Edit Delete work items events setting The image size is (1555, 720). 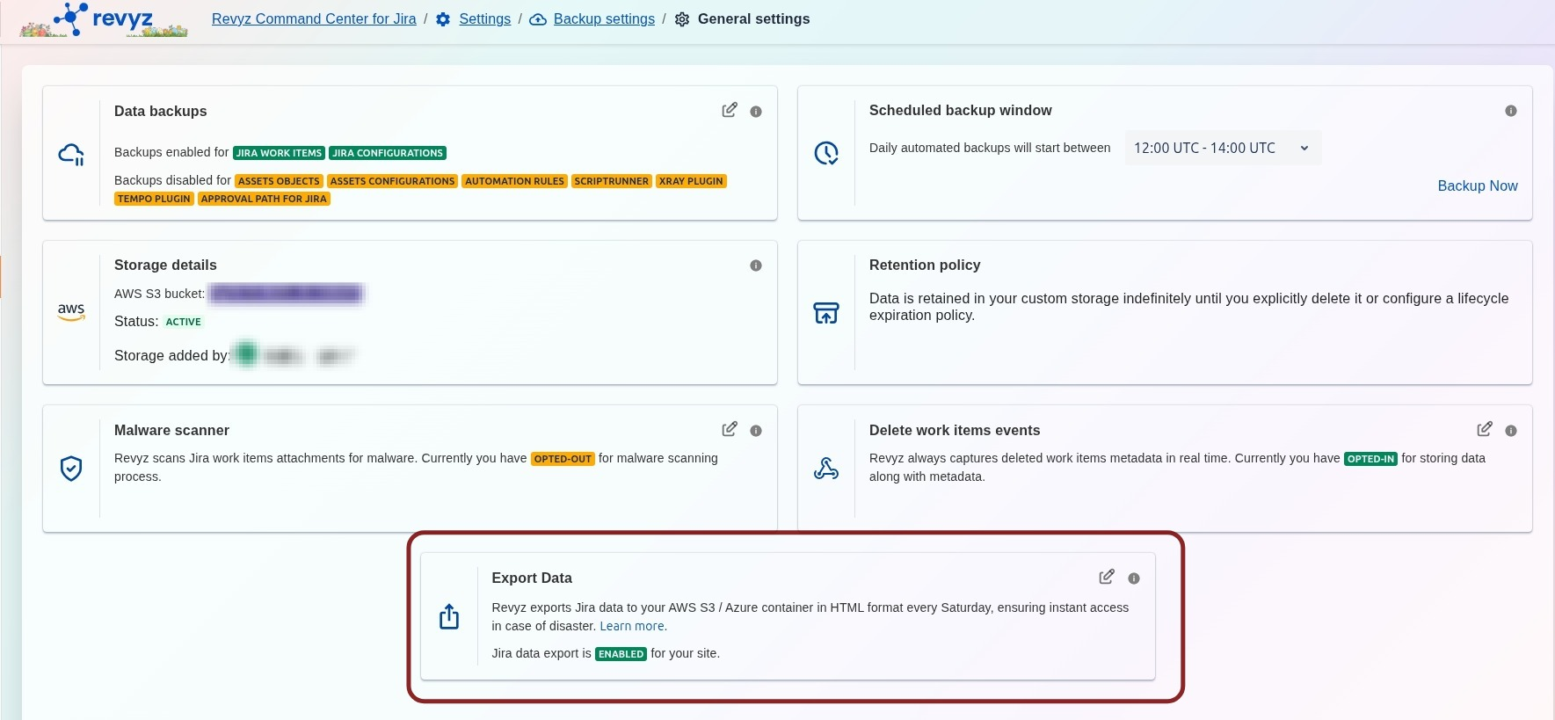click(1484, 429)
